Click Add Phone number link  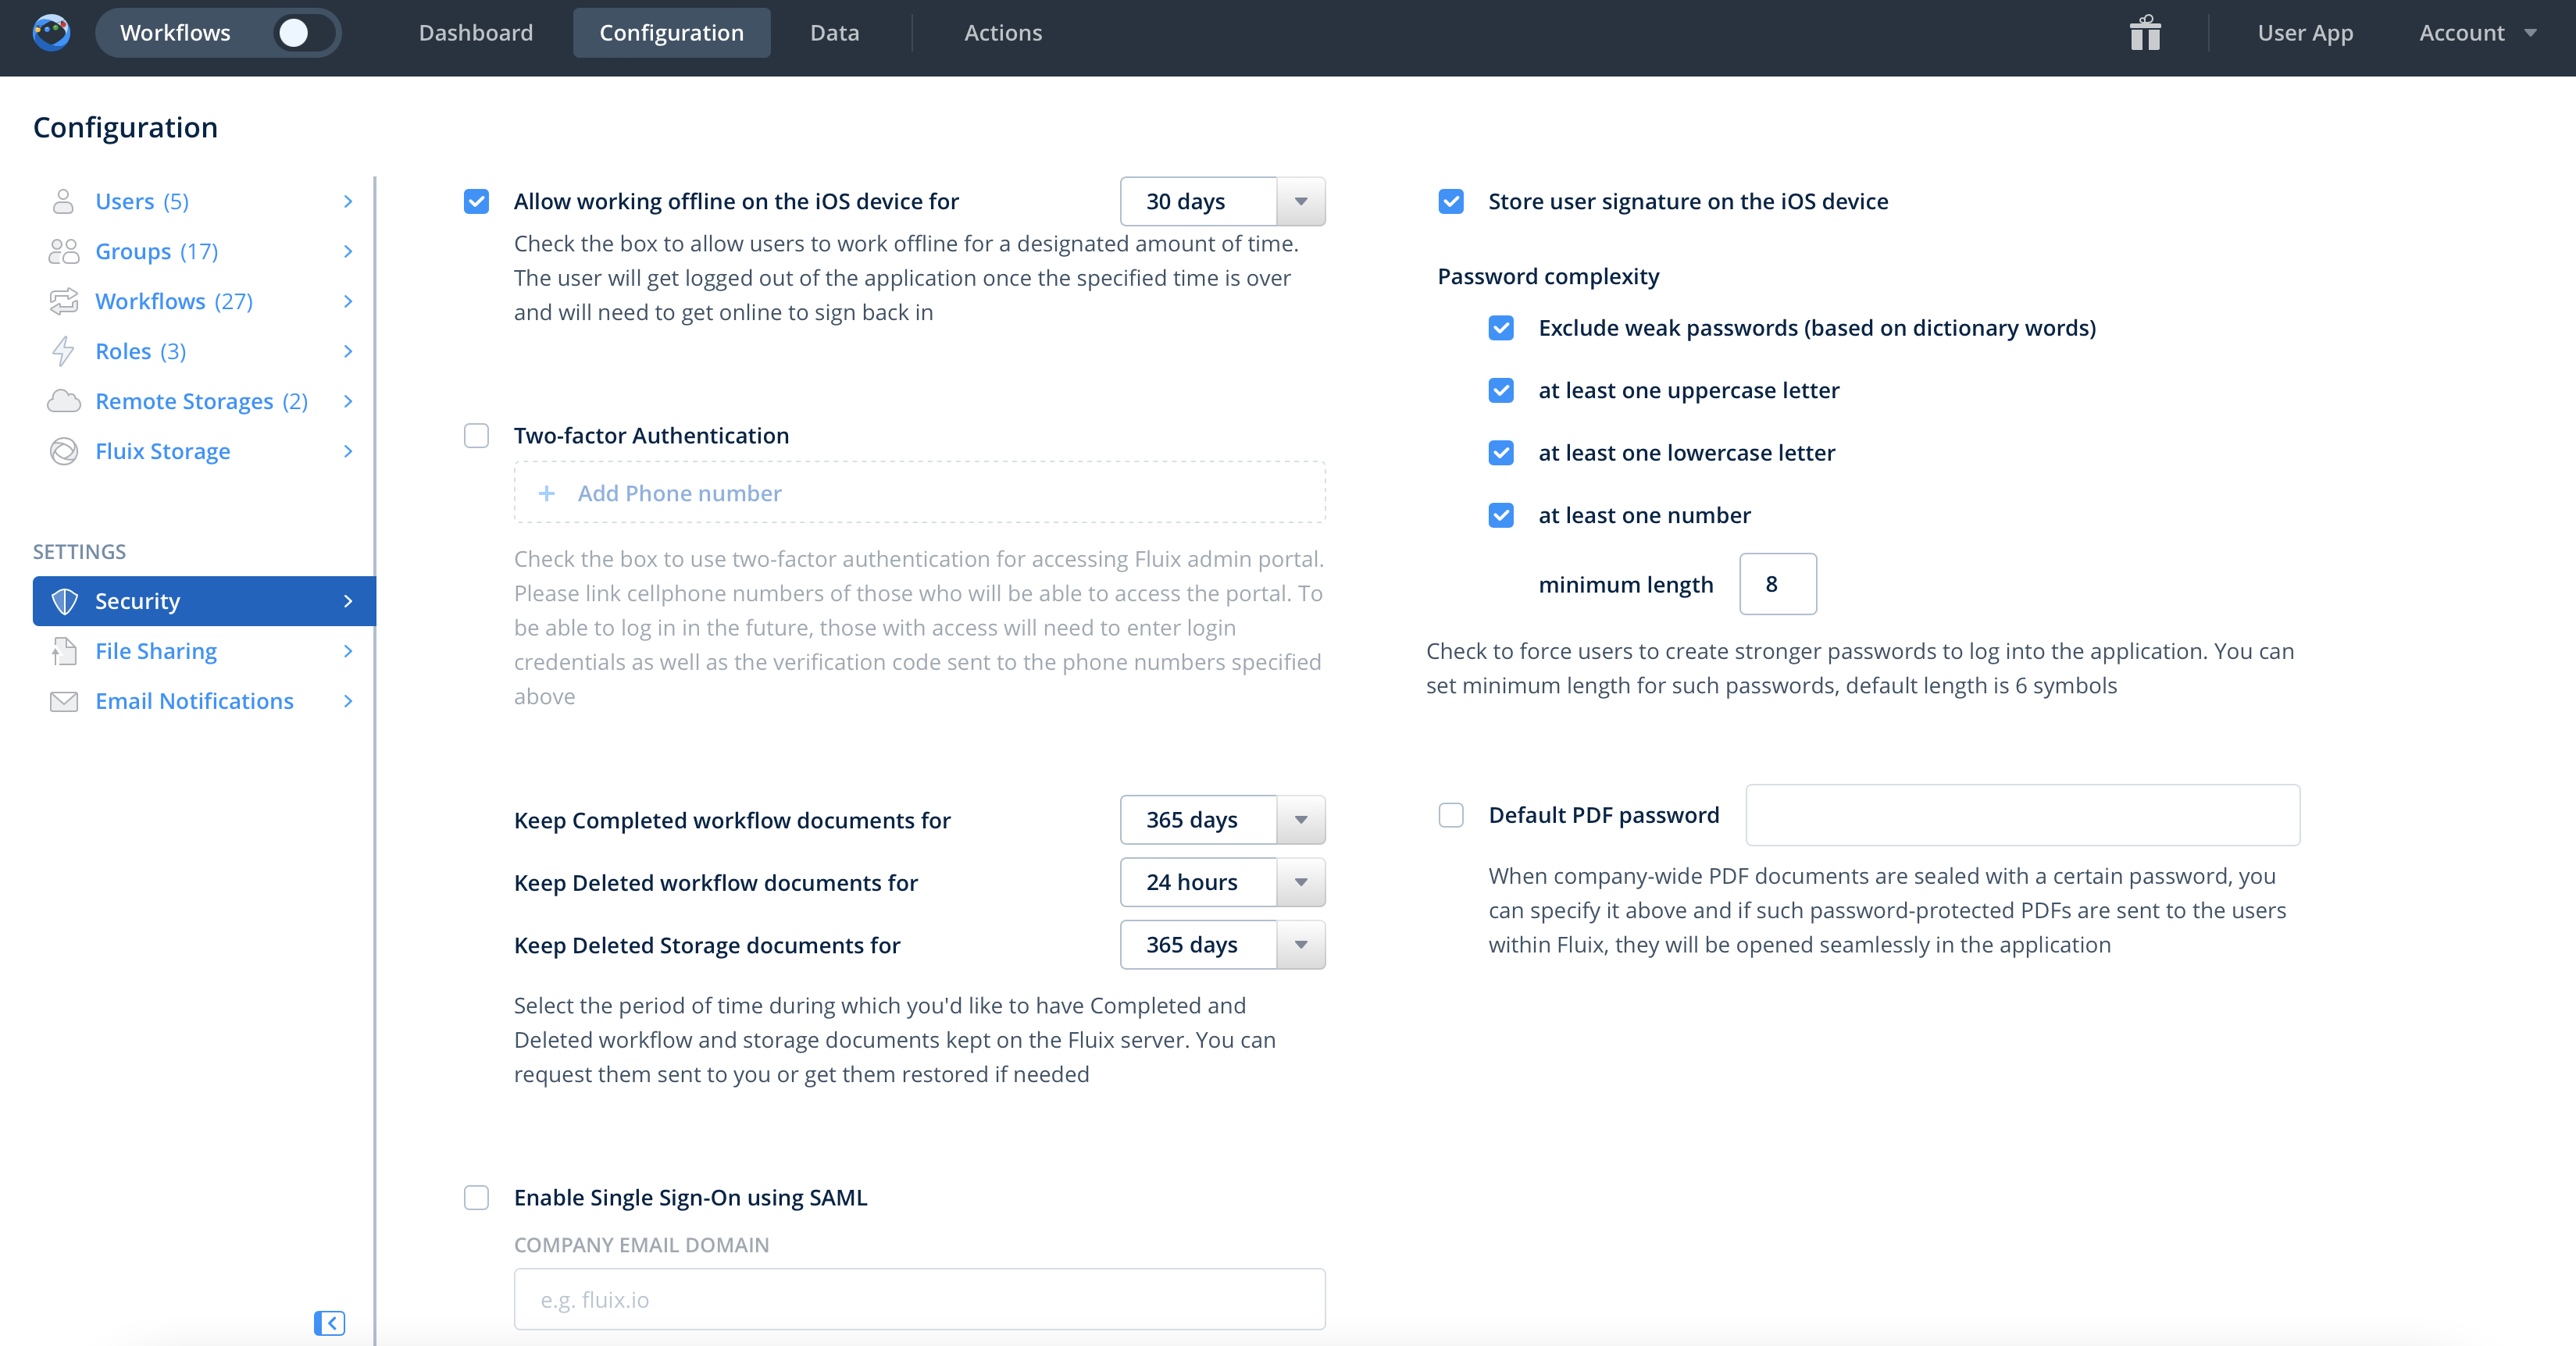(x=678, y=493)
